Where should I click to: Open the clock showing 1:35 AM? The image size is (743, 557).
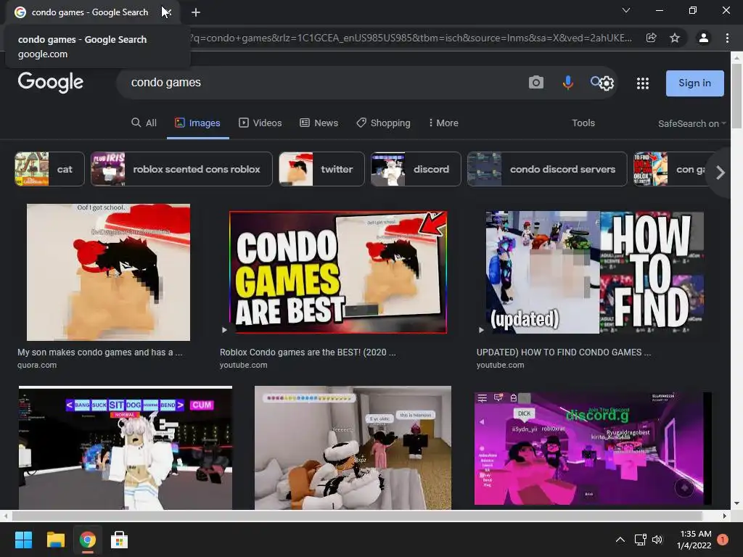coord(694,540)
